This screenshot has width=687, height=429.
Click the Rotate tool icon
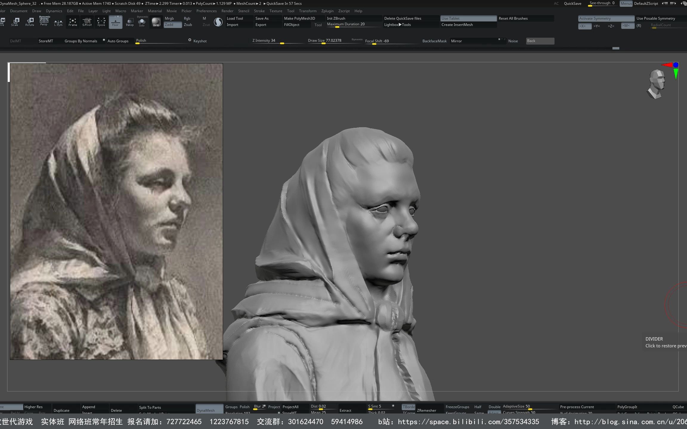tap(30, 21)
